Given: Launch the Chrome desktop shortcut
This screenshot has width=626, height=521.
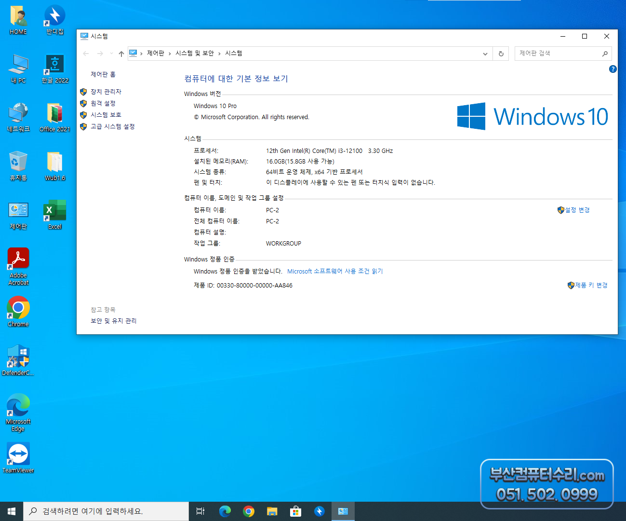Looking at the screenshot, I should click(x=18, y=312).
